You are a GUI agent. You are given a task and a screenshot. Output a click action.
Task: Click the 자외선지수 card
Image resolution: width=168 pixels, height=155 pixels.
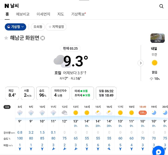click(60, 93)
